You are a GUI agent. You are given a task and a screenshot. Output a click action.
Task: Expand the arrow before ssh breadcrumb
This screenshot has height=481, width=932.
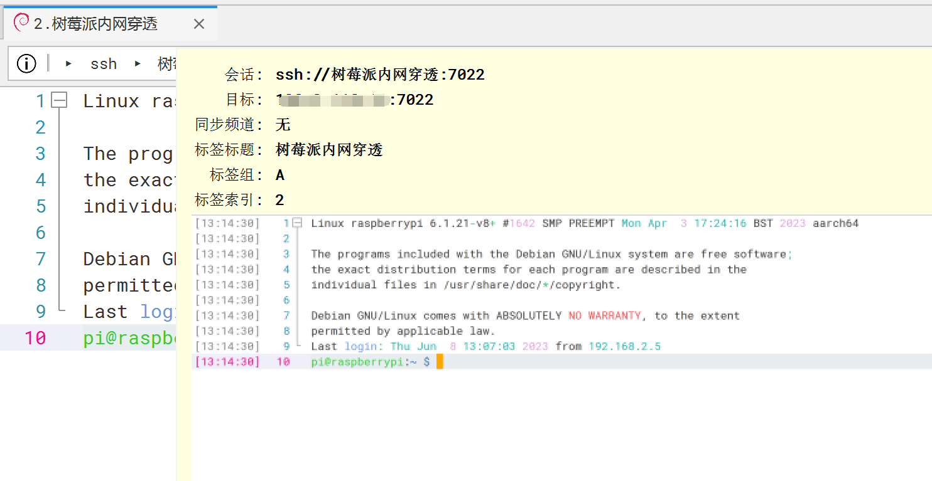pos(68,63)
